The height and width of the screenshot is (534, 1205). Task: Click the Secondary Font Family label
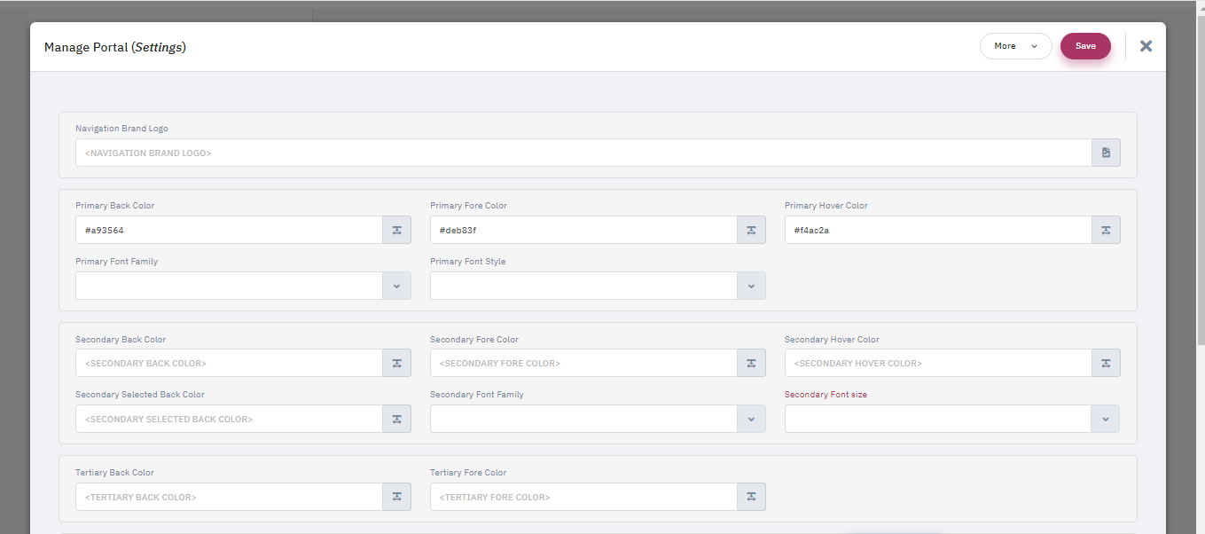[x=477, y=395]
